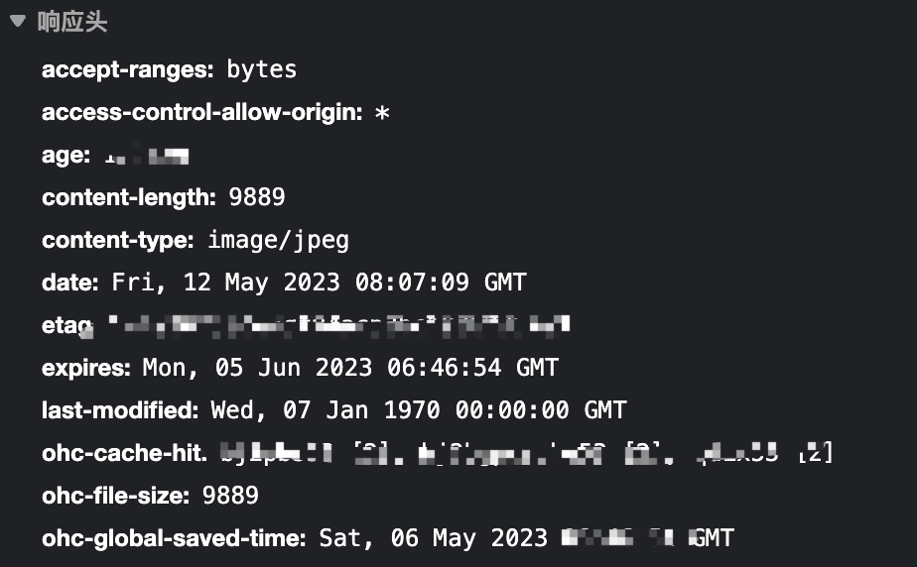Select the accept-ranges header name
Screen dimensions: 917x567
127,69
